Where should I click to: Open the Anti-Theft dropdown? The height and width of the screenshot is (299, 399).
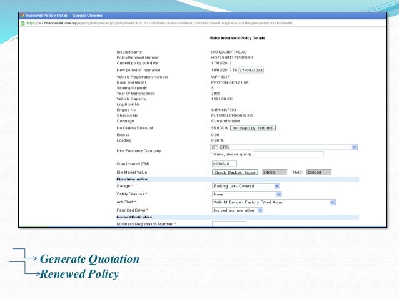[x=274, y=202]
